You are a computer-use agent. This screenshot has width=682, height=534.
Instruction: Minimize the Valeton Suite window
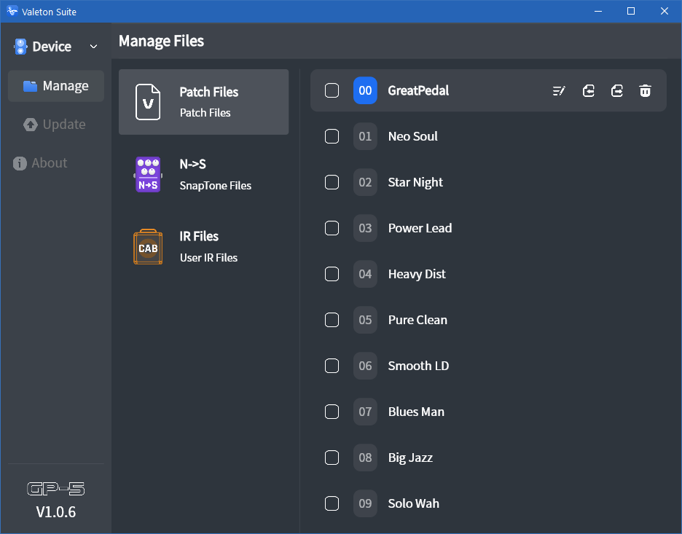coord(598,12)
